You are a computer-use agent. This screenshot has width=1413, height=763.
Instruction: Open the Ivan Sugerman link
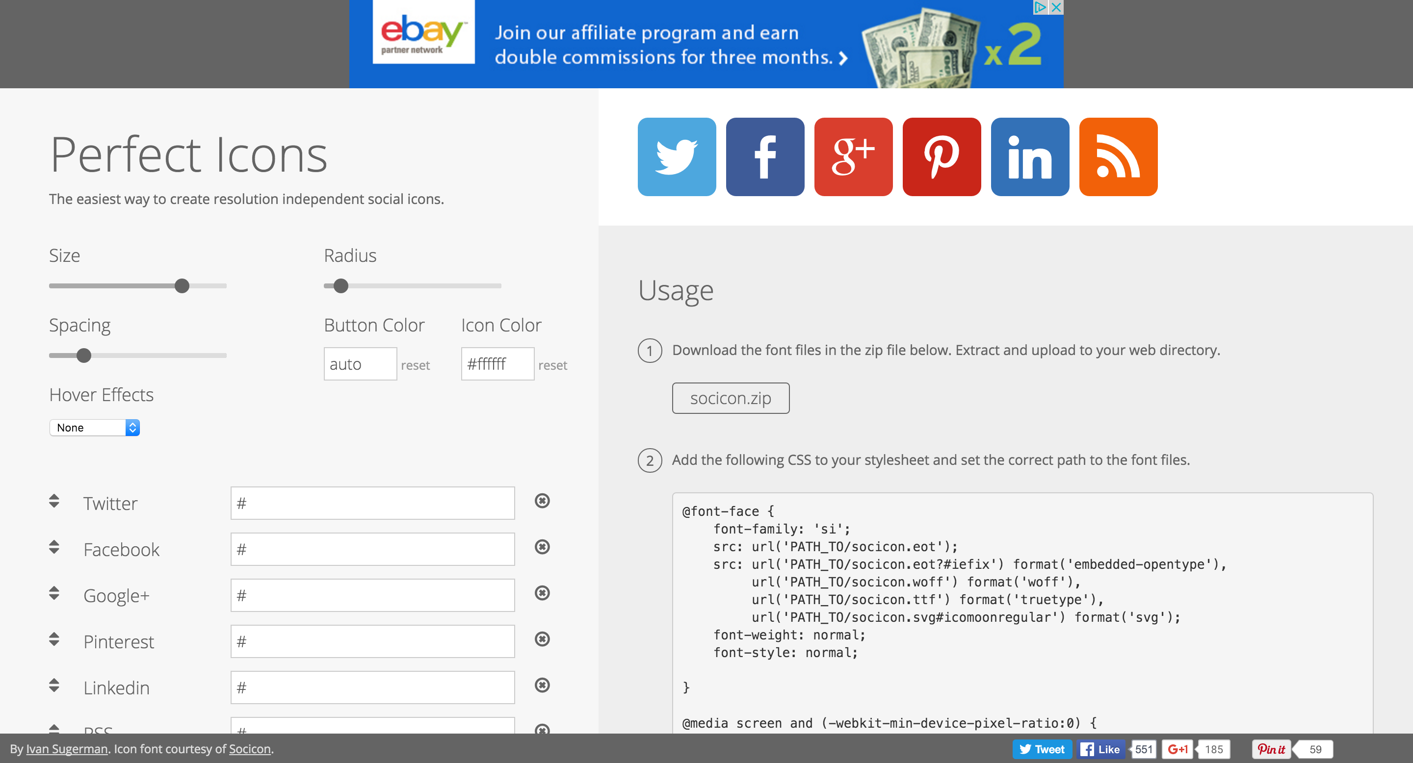tap(66, 749)
